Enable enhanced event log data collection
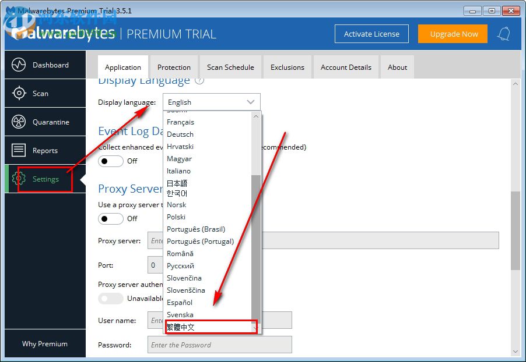Screen dimensions: 526x362 110,161
